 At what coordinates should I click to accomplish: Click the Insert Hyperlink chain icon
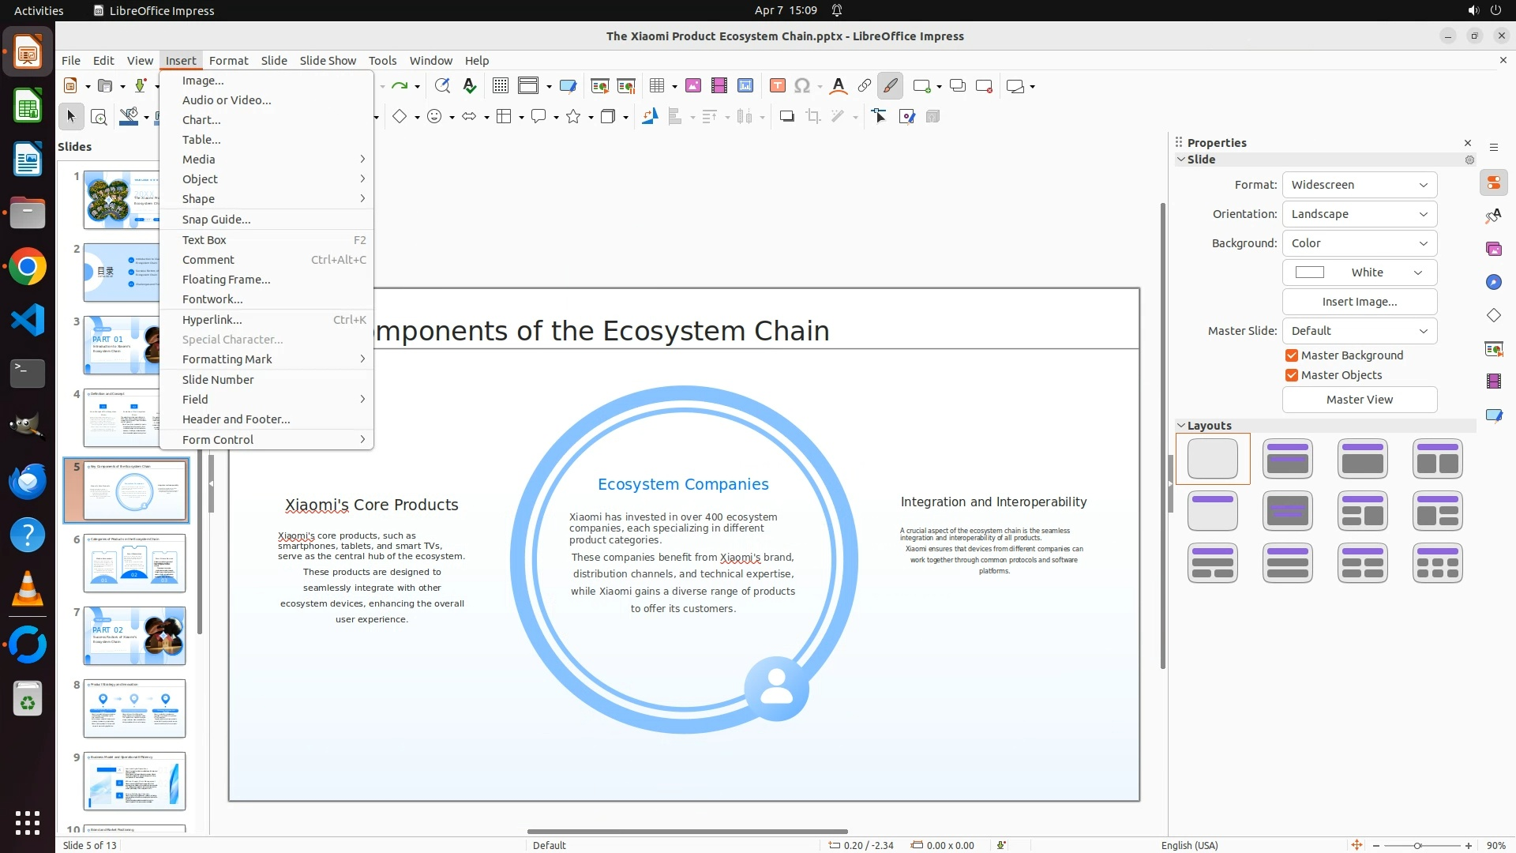point(865,86)
